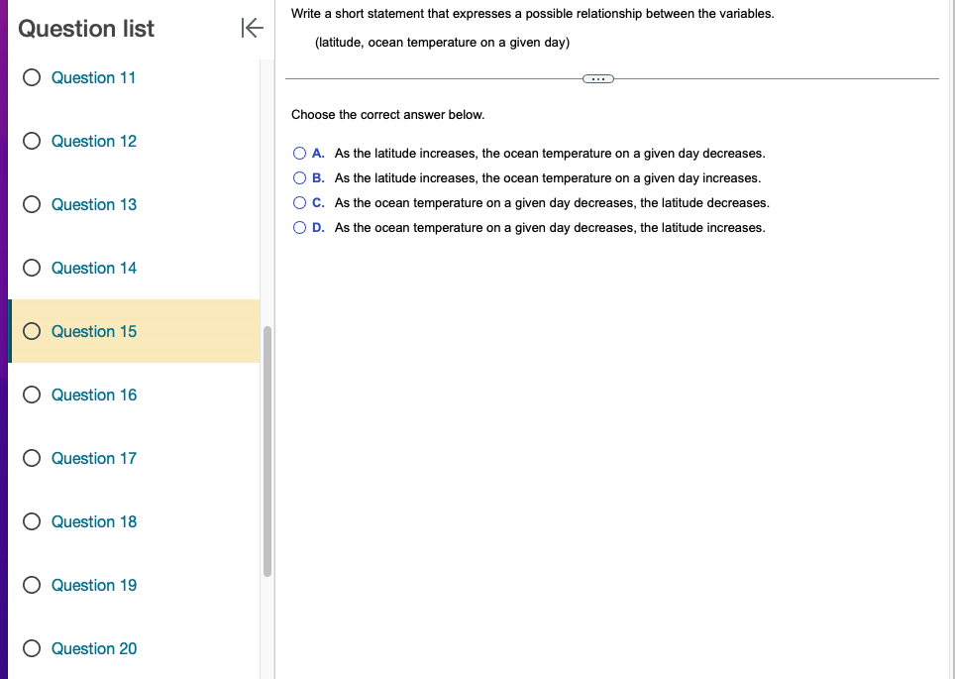Click the status circle beside Question 11
The height and width of the screenshot is (679, 955).
[x=32, y=77]
